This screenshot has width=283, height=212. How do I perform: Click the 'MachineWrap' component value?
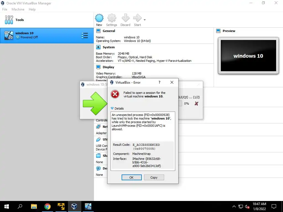pos(141,154)
